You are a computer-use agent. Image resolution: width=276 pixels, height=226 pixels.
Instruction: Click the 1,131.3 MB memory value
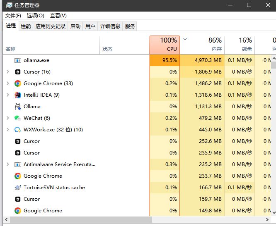point(208,107)
